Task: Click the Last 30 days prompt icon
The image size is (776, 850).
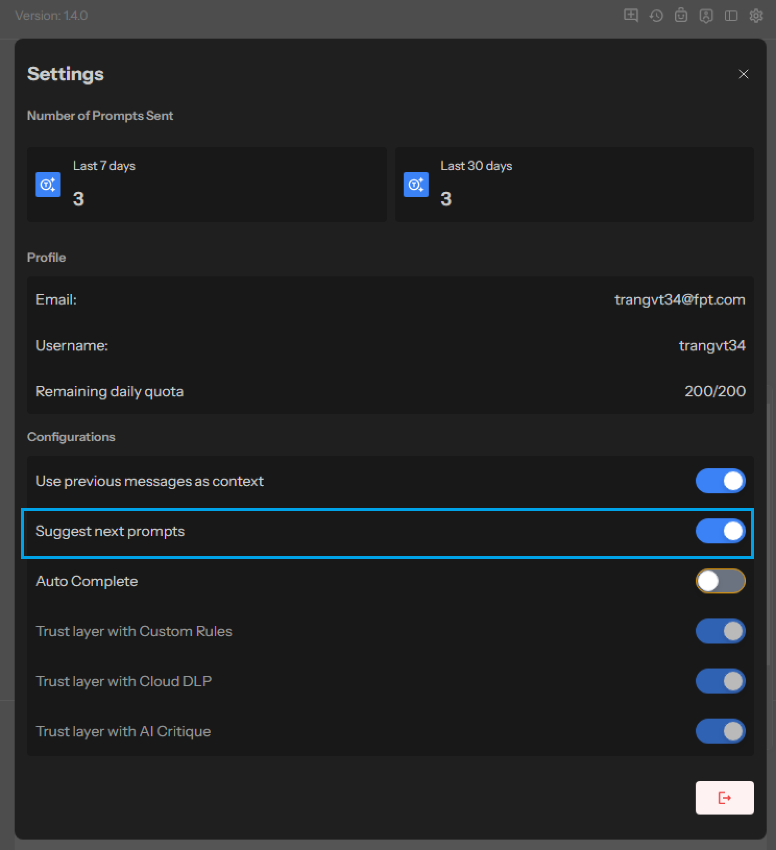Action: pos(416,185)
